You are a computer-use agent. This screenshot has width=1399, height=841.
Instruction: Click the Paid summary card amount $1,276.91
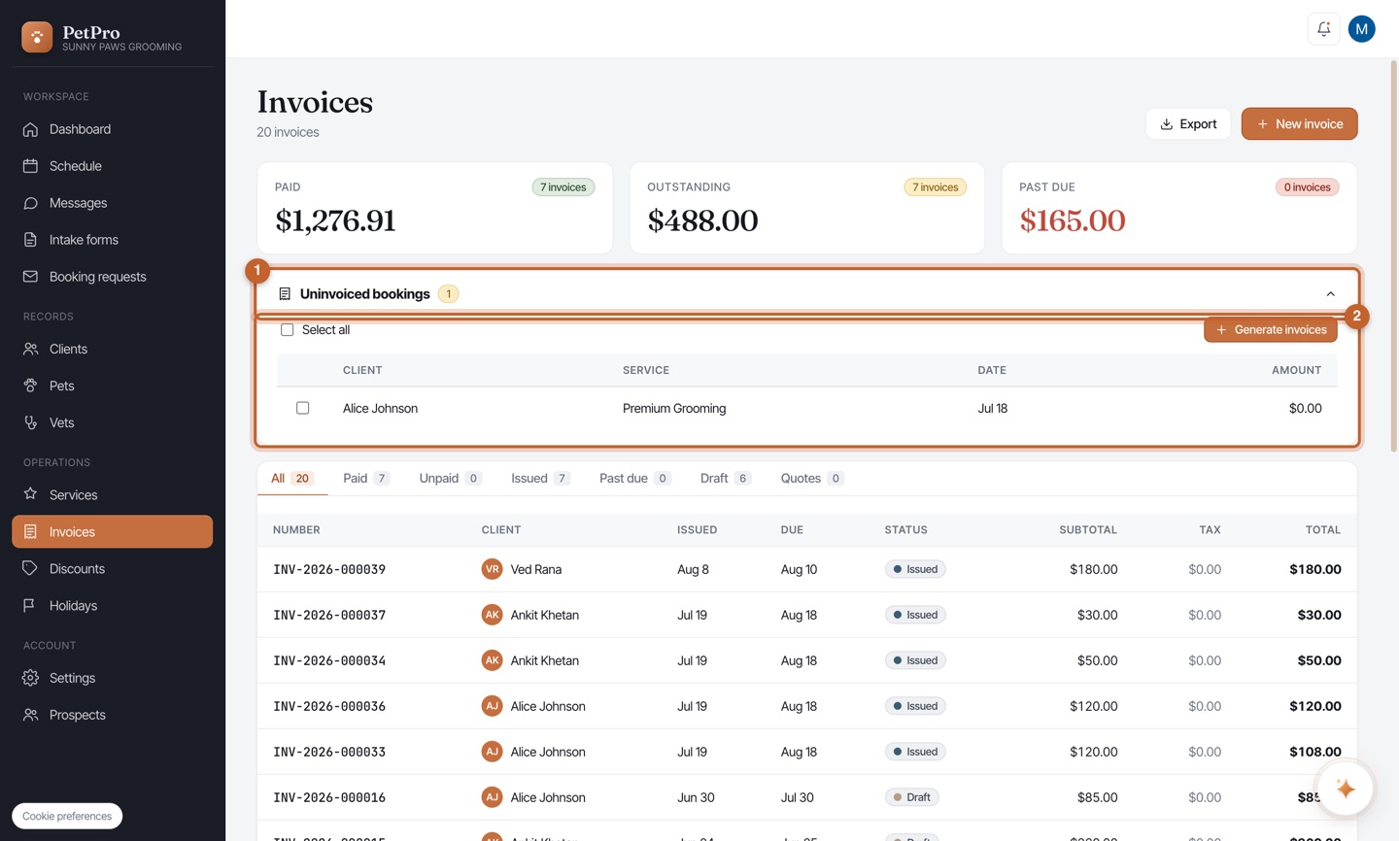(335, 220)
